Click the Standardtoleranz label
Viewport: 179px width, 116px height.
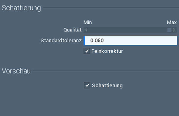(x=61, y=41)
